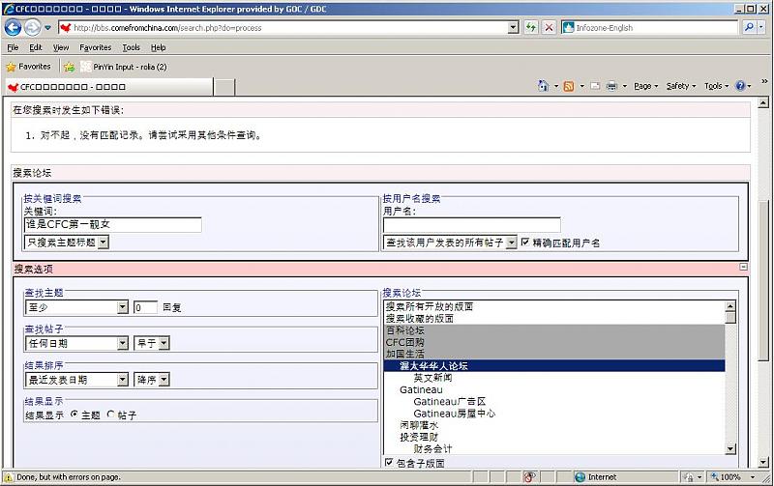Screen dimensions: 774x486
Task: Open the Tools menu in menu bar
Action: [x=131, y=47]
